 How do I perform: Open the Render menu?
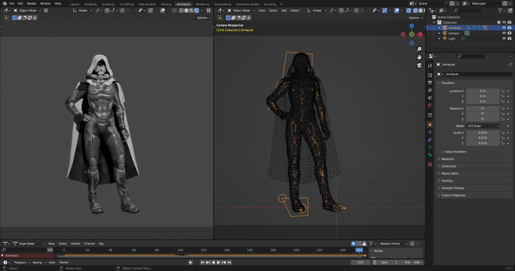coord(32,3)
